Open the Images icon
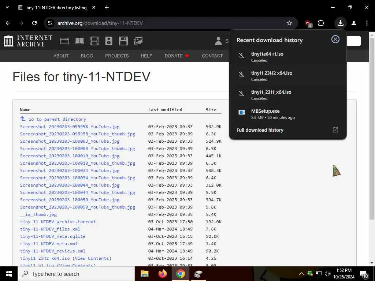 138,41
